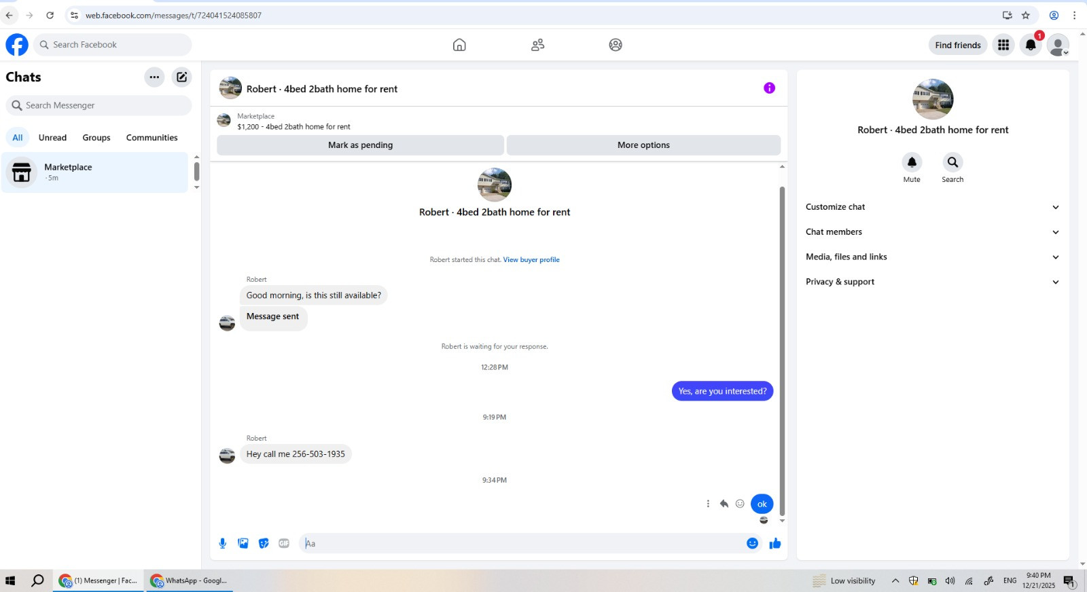
Task: Mark the listing as pending
Action: [x=361, y=145]
